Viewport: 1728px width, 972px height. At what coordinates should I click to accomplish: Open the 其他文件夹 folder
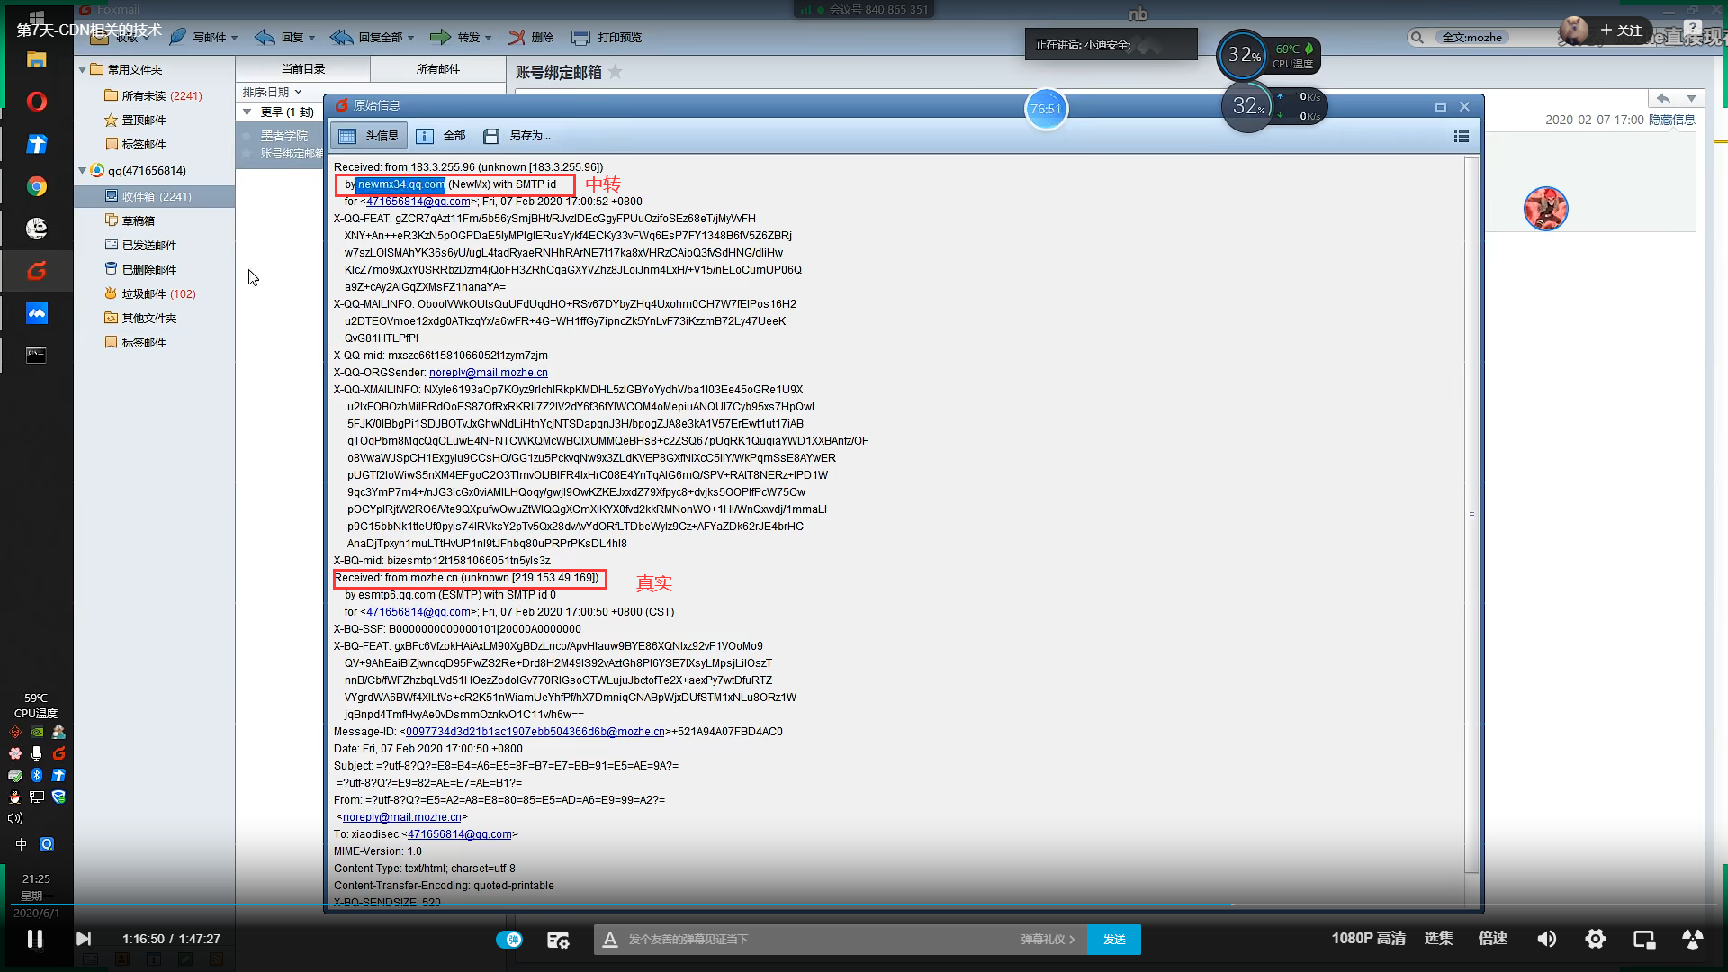pos(140,318)
